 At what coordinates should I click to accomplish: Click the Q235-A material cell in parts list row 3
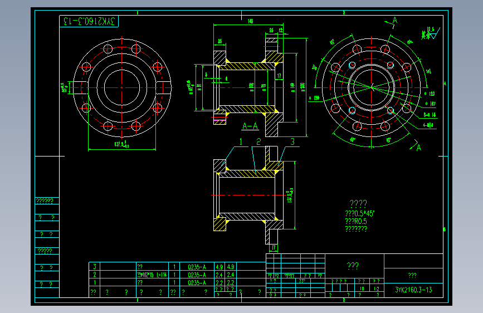tap(197, 267)
